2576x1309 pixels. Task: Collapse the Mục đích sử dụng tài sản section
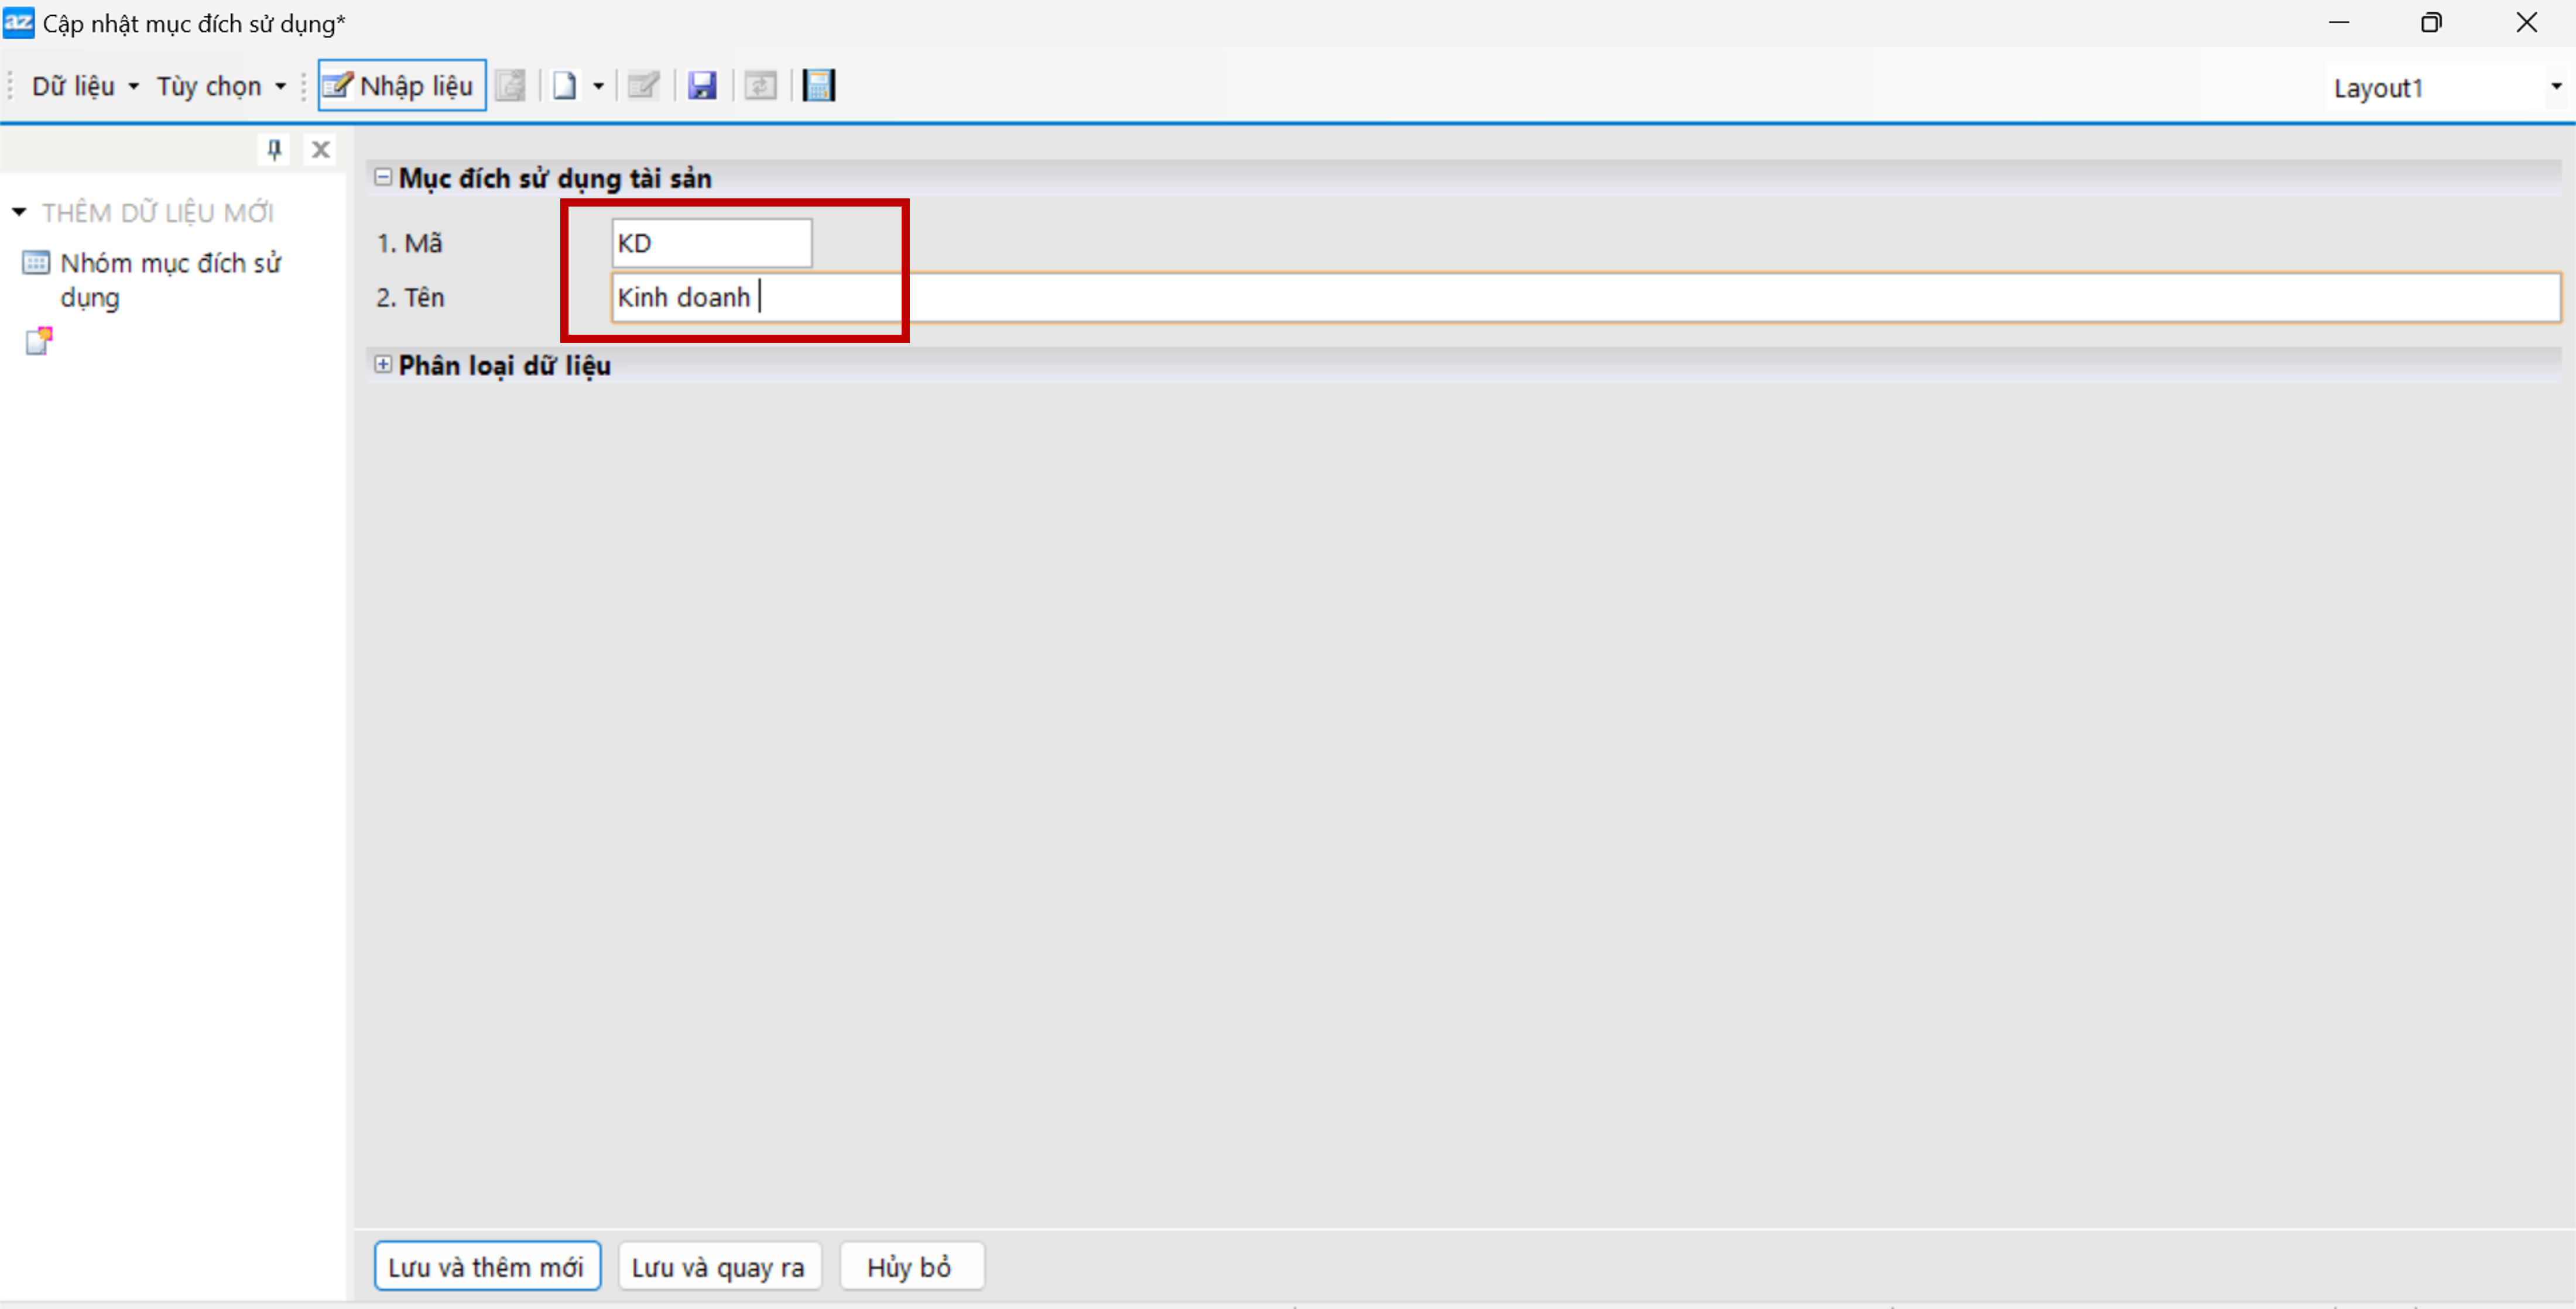(383, 177)
